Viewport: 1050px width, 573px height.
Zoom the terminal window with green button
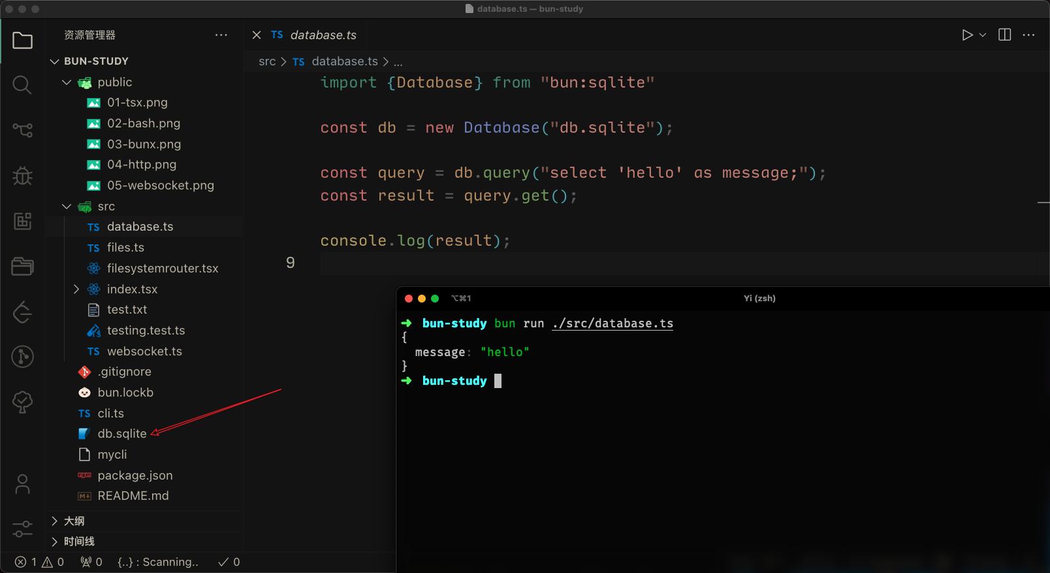435,299
